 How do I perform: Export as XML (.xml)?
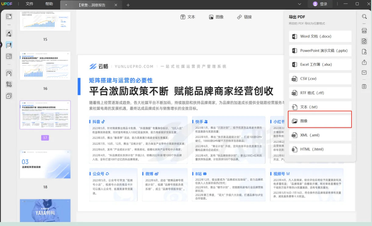320,135
